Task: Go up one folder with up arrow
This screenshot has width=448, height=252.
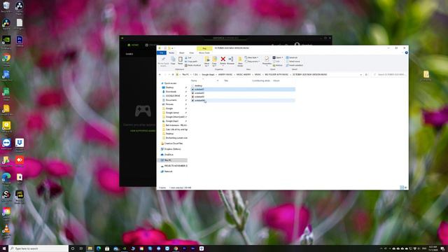Action: pos(173,75)
